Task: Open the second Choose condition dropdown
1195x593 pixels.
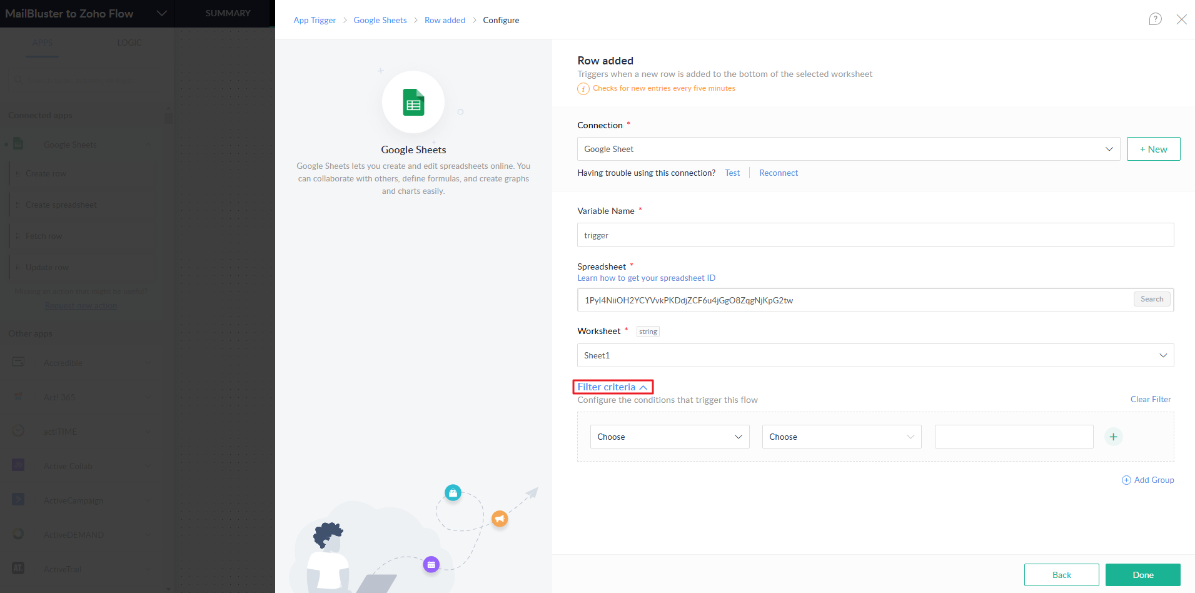Action: pyautogui.click(x=841, y=437)
